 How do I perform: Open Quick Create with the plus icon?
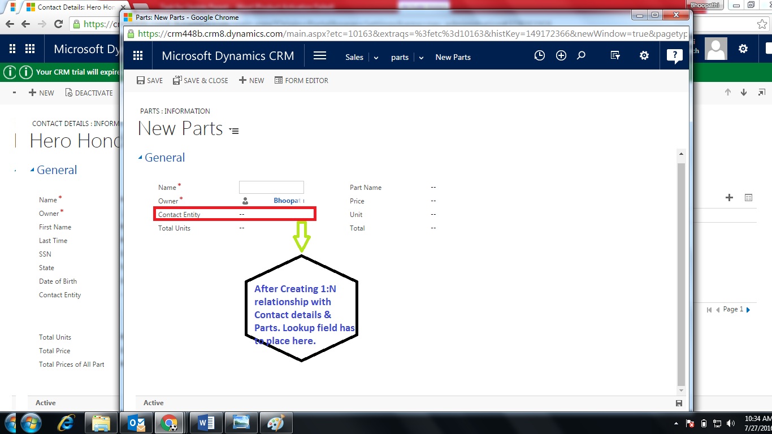click(560, 55)
